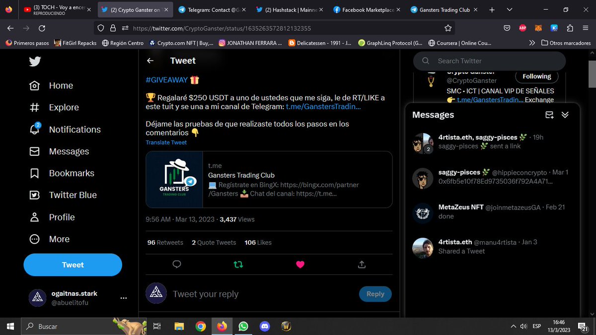Click the volume icon in tray
This screenshot has width=596, height=335.
point(523,326)
